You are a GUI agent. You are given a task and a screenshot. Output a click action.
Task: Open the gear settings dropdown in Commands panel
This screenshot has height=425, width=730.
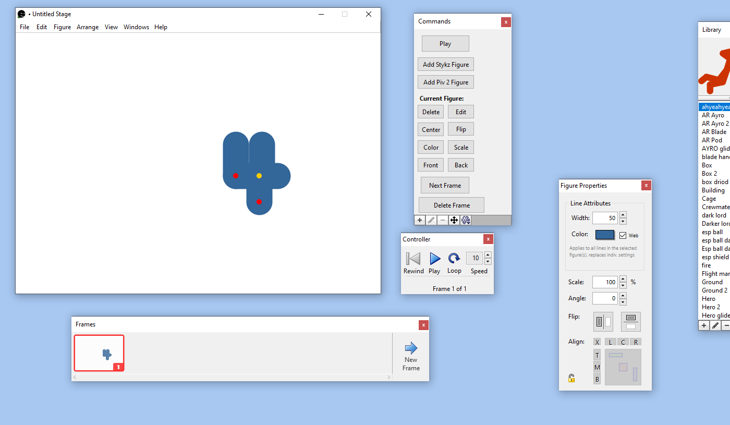click(466, 220)
